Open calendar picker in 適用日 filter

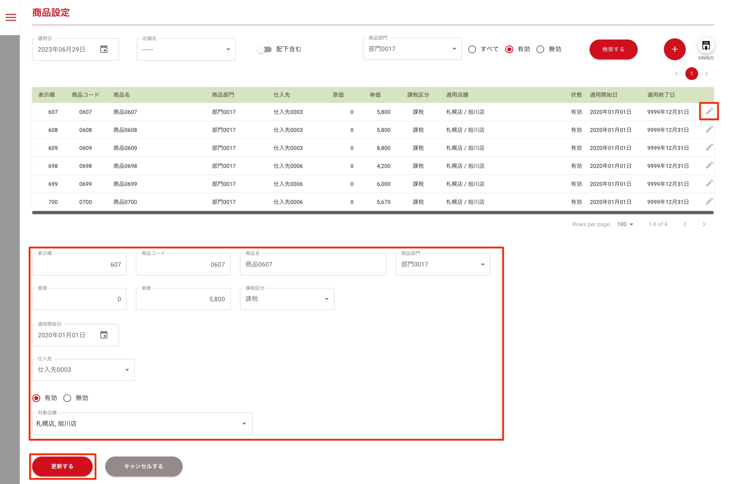(104, 49)
